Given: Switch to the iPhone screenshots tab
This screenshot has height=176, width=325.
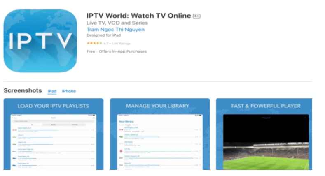Looking at the screenshot, I should click(69, 91).
